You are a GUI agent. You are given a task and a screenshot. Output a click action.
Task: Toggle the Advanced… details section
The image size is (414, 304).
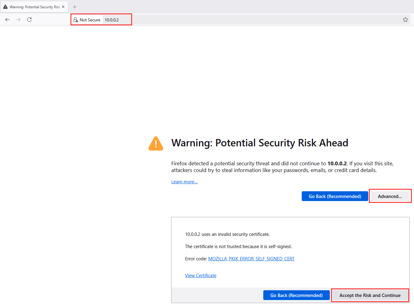click(x=390, y=196)
